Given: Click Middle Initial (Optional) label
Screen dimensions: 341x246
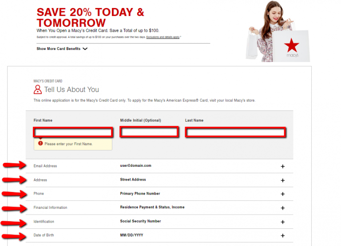Looking at the screenshot, I should [x=140, y=120].
